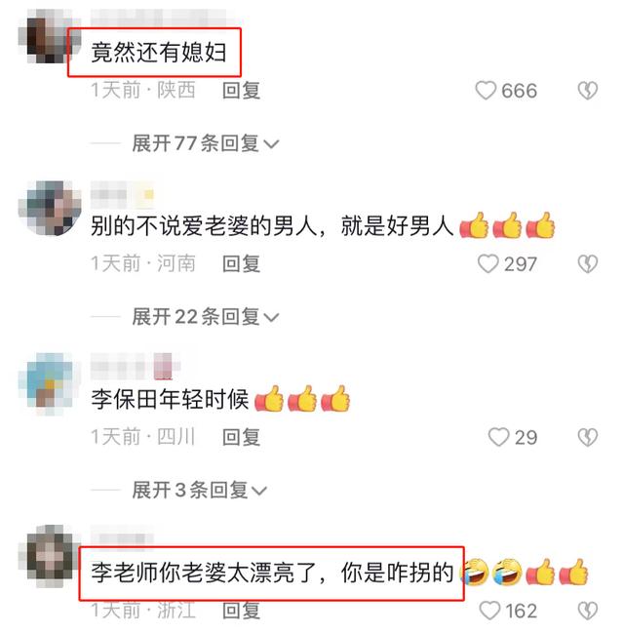Dislike the 四川 comment via broken heart
This screenshot has width=624, height=634.
(x=588, y=437)
